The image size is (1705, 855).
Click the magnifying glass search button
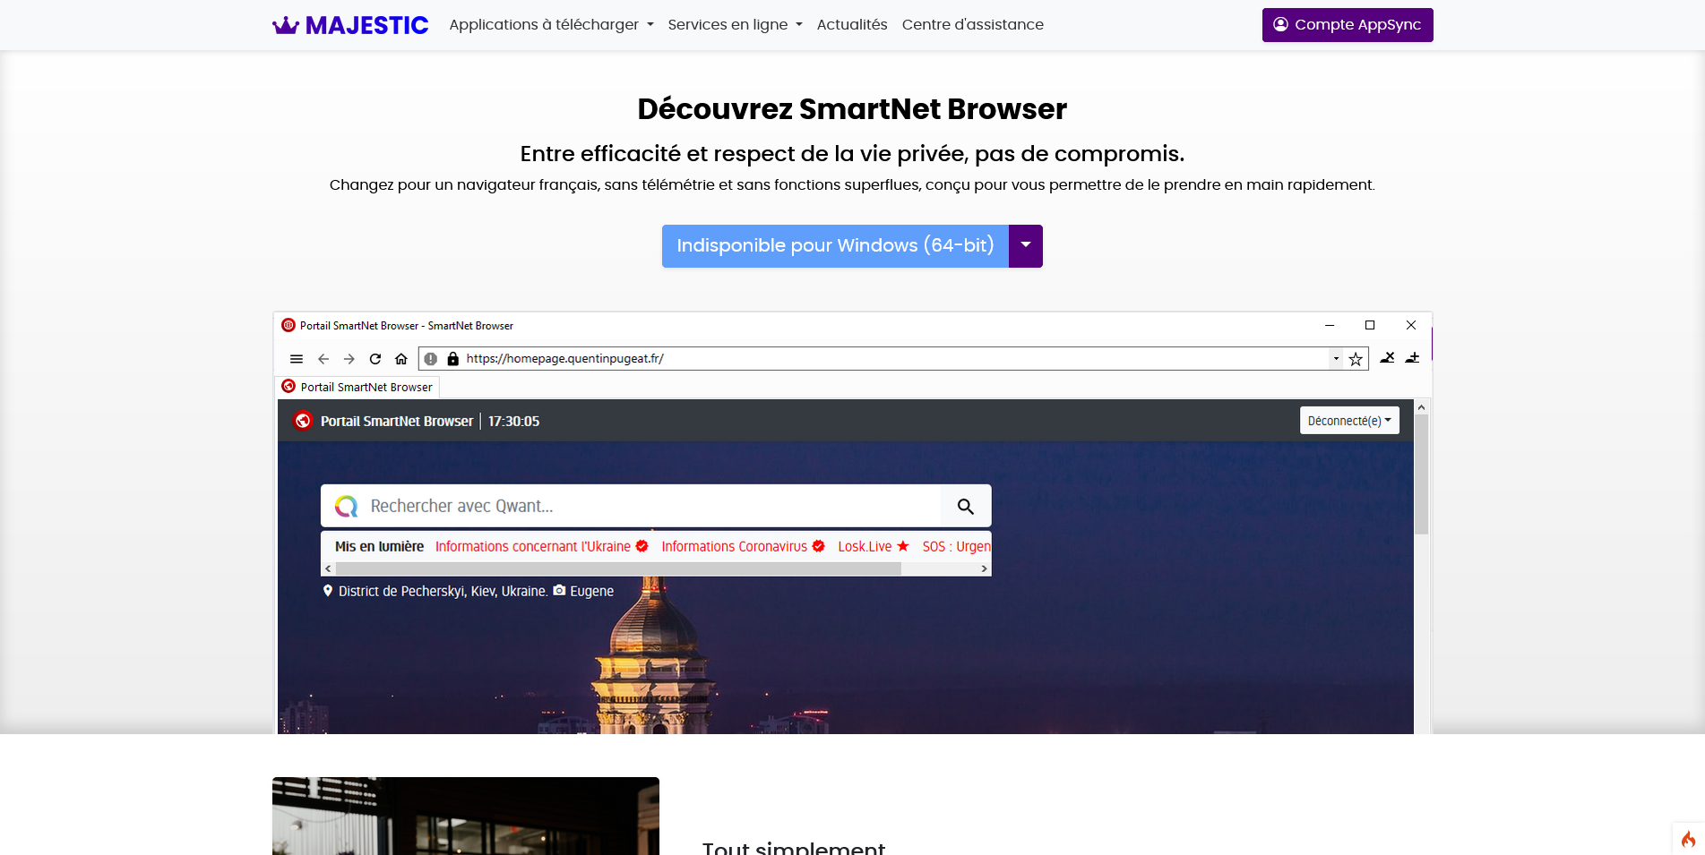(x=966, y=507)
